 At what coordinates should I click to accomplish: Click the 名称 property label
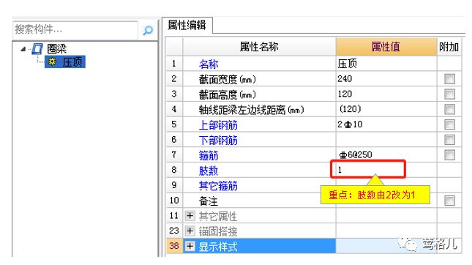click(x=209, y=64)
